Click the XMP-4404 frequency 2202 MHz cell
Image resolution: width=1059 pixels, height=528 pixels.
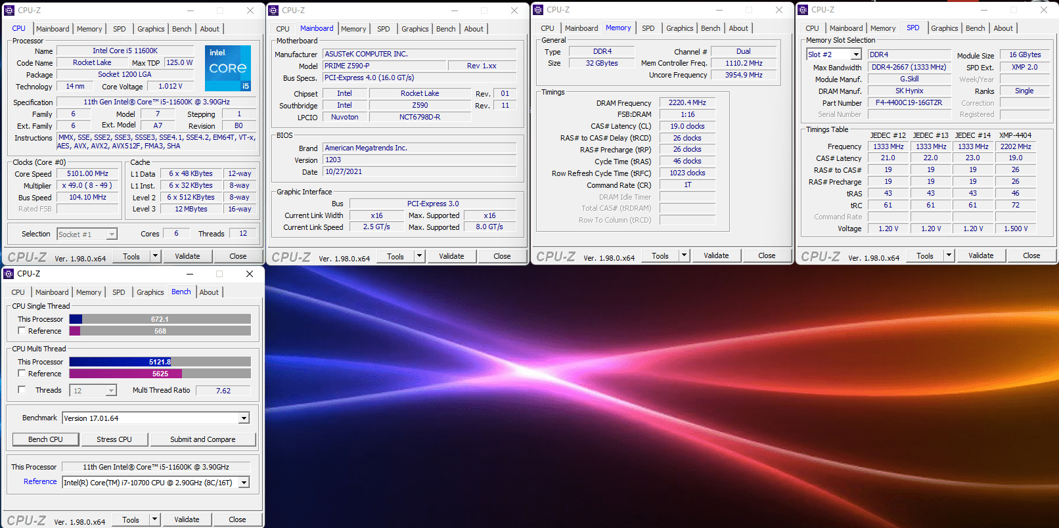coord(1016,146)
